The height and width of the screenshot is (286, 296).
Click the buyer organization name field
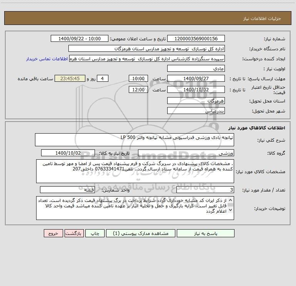(146, 49)
